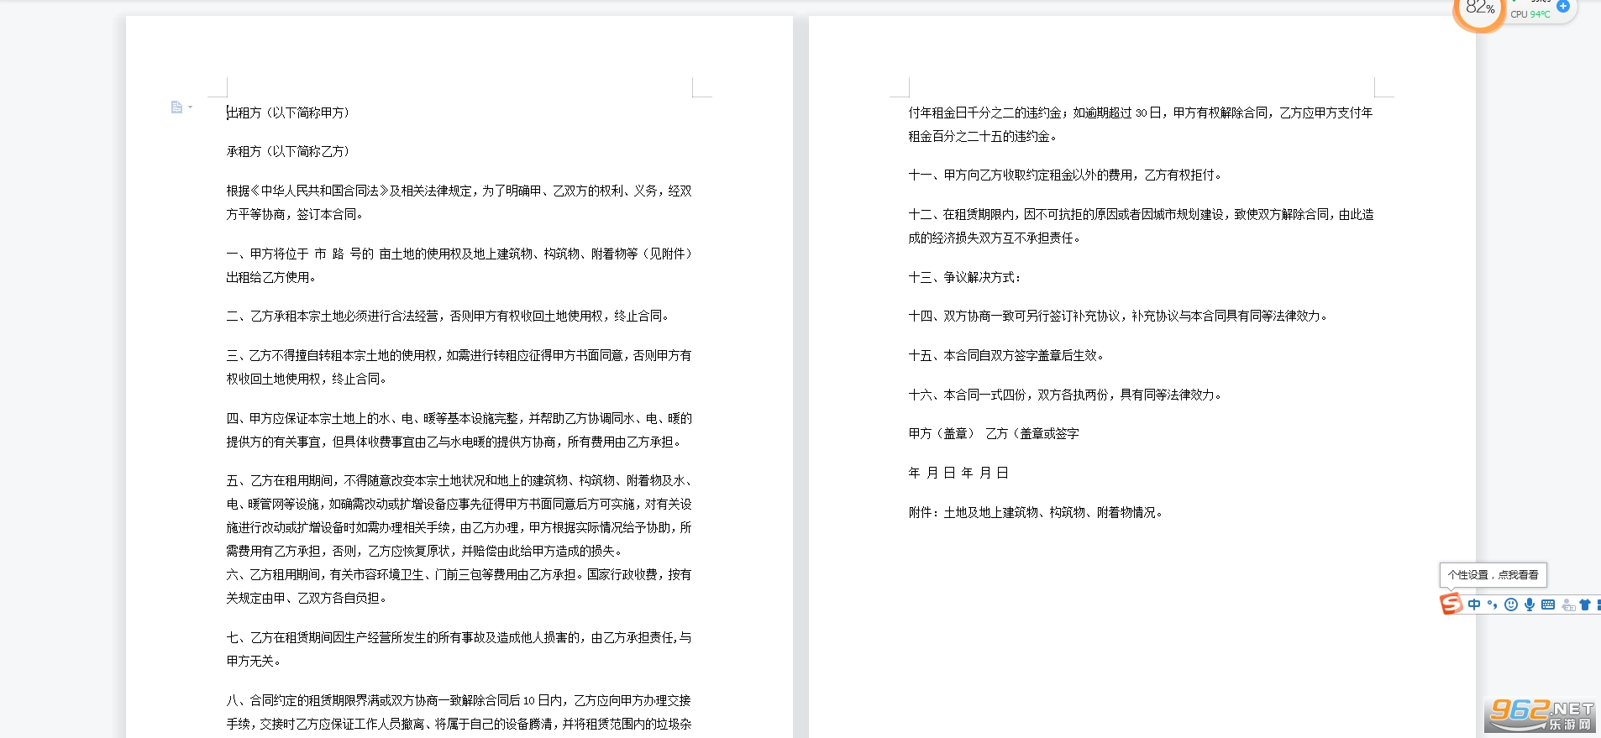Click clause '五、乙方在租用期间'

[x=459, y=480]
